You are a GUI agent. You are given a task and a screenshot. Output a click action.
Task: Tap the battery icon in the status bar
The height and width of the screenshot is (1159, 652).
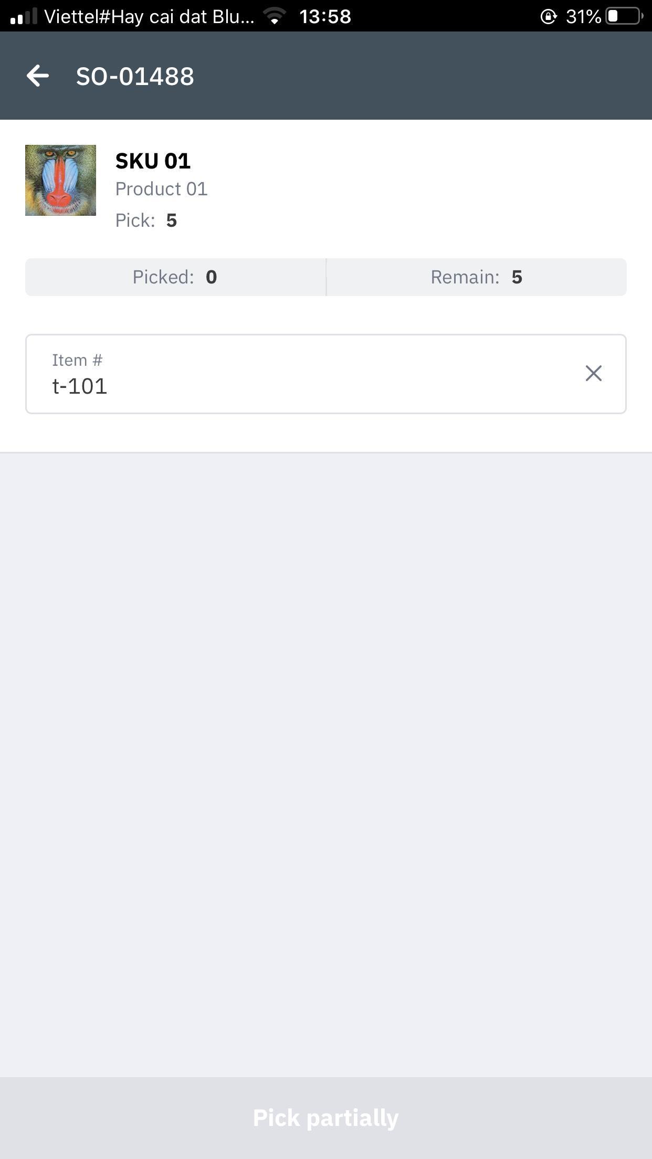pyautogui.click(x=624, y=16)
